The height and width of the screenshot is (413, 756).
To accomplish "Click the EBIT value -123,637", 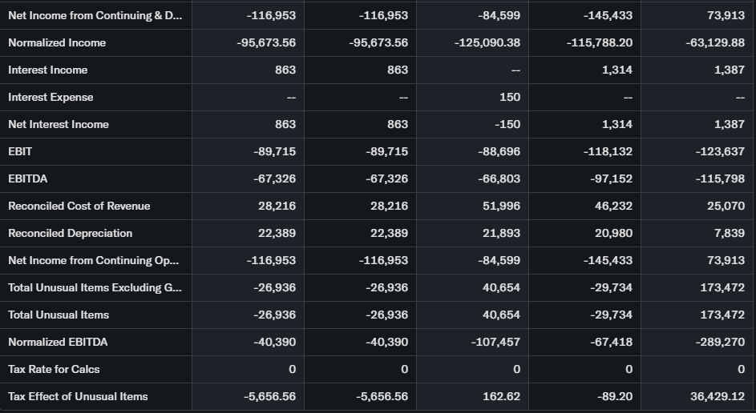I will point(719,151).
